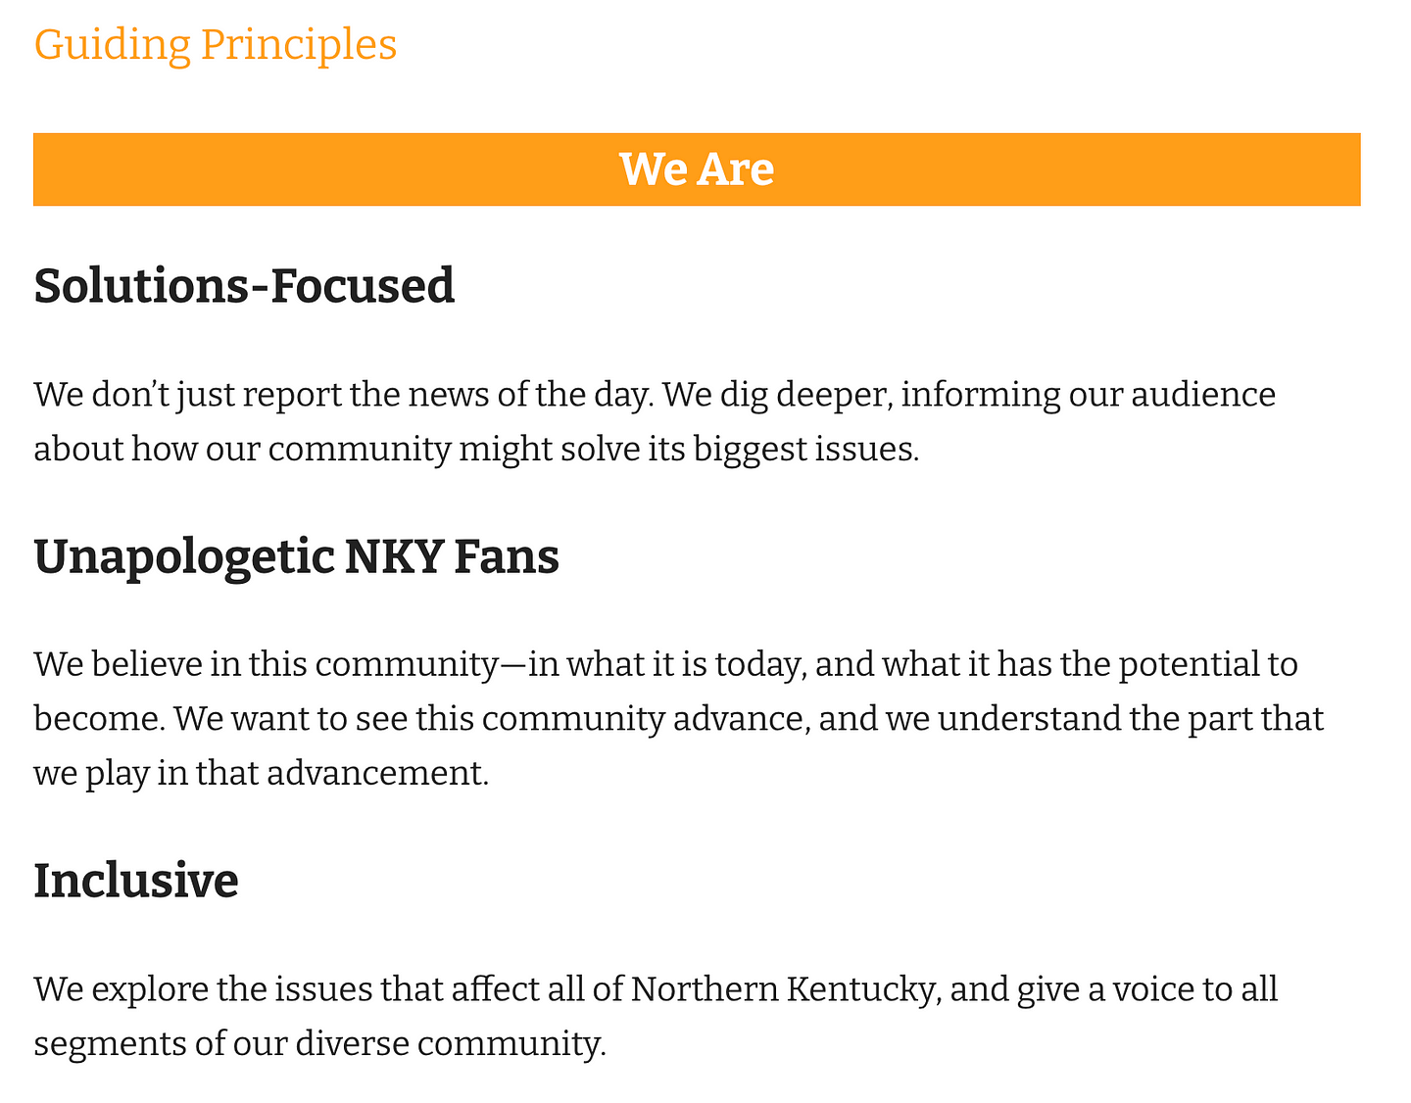Click the "Unapologetic NKY Fans" heading

pos(296,556)
